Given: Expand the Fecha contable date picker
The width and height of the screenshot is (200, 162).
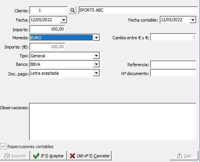Looking at the screenshot, I should pyautogui.click(x=193, y=20).
